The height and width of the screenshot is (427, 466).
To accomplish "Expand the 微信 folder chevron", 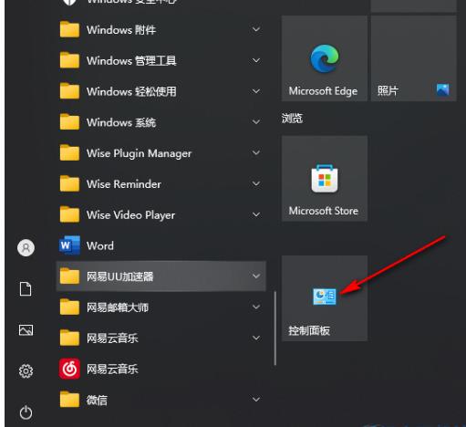I will pyautogui.click(x=256, y=400).
